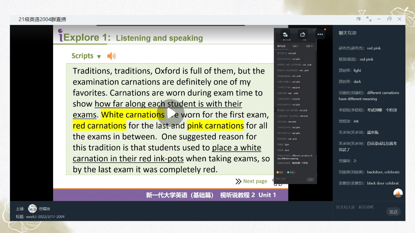This screenshot has height=233, width=415.
Task: Click the overlay's send button
Action: click(310, 180)
